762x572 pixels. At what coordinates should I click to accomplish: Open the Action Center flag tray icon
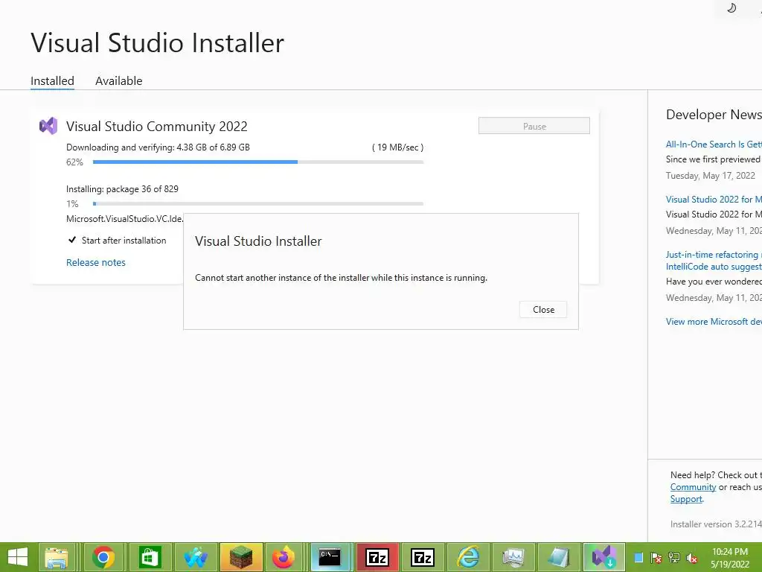656,557
